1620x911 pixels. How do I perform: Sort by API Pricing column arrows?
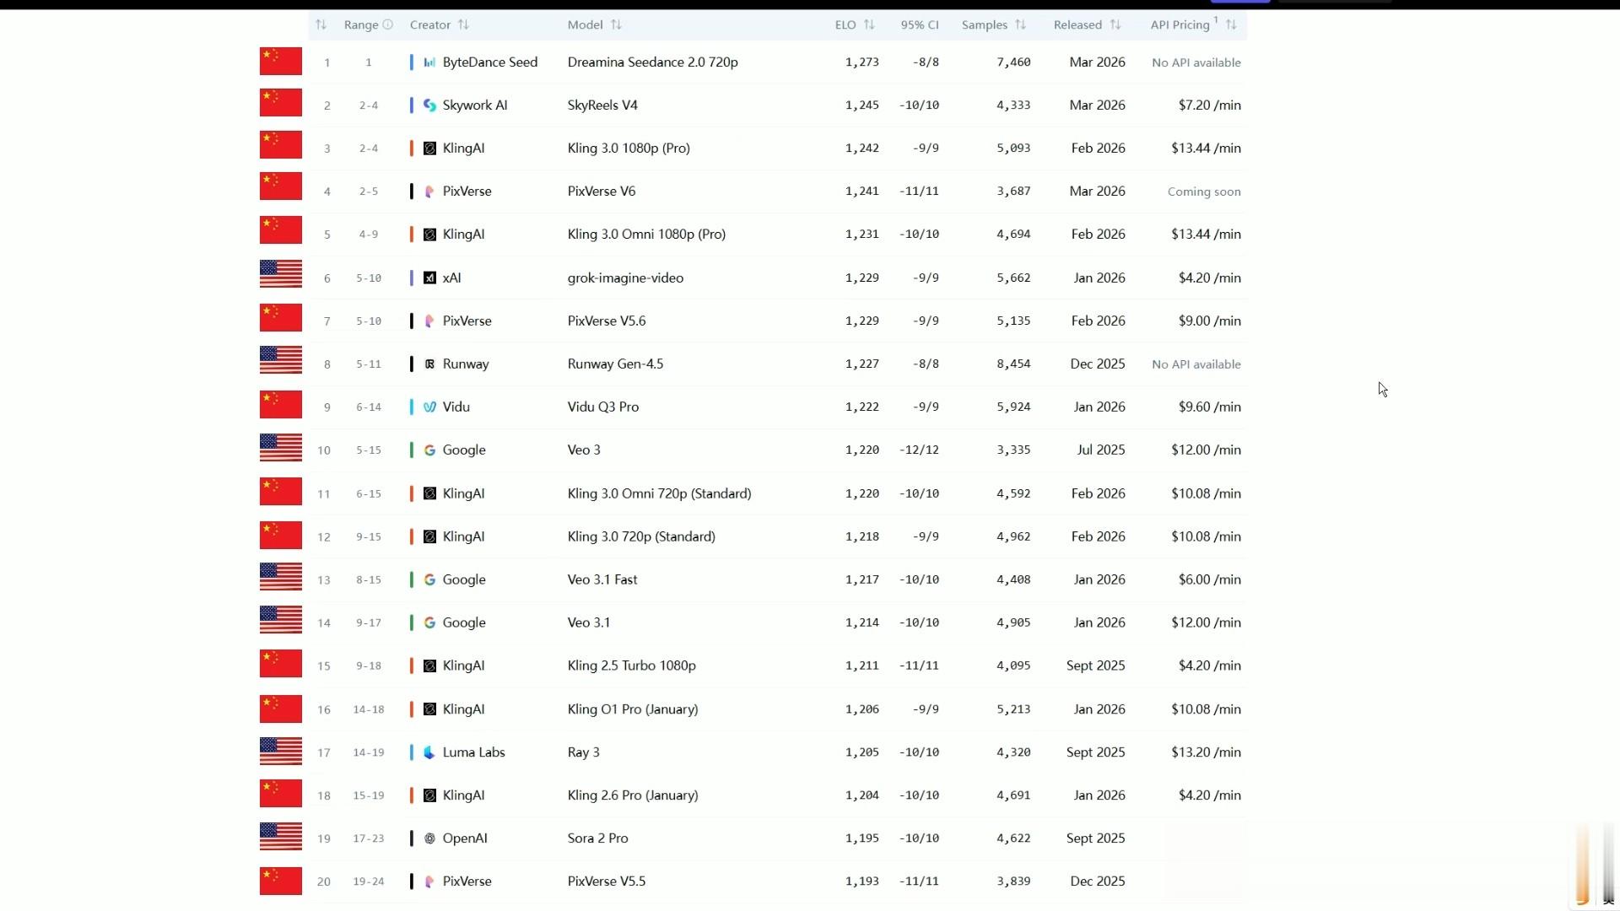(1231, 24)
